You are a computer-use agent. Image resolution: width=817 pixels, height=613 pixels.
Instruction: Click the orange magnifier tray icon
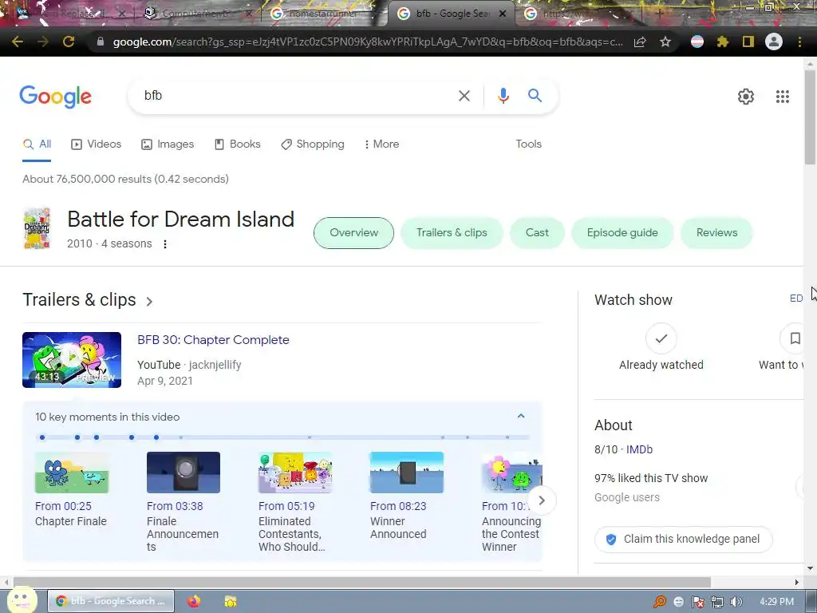tap(660, 602)
